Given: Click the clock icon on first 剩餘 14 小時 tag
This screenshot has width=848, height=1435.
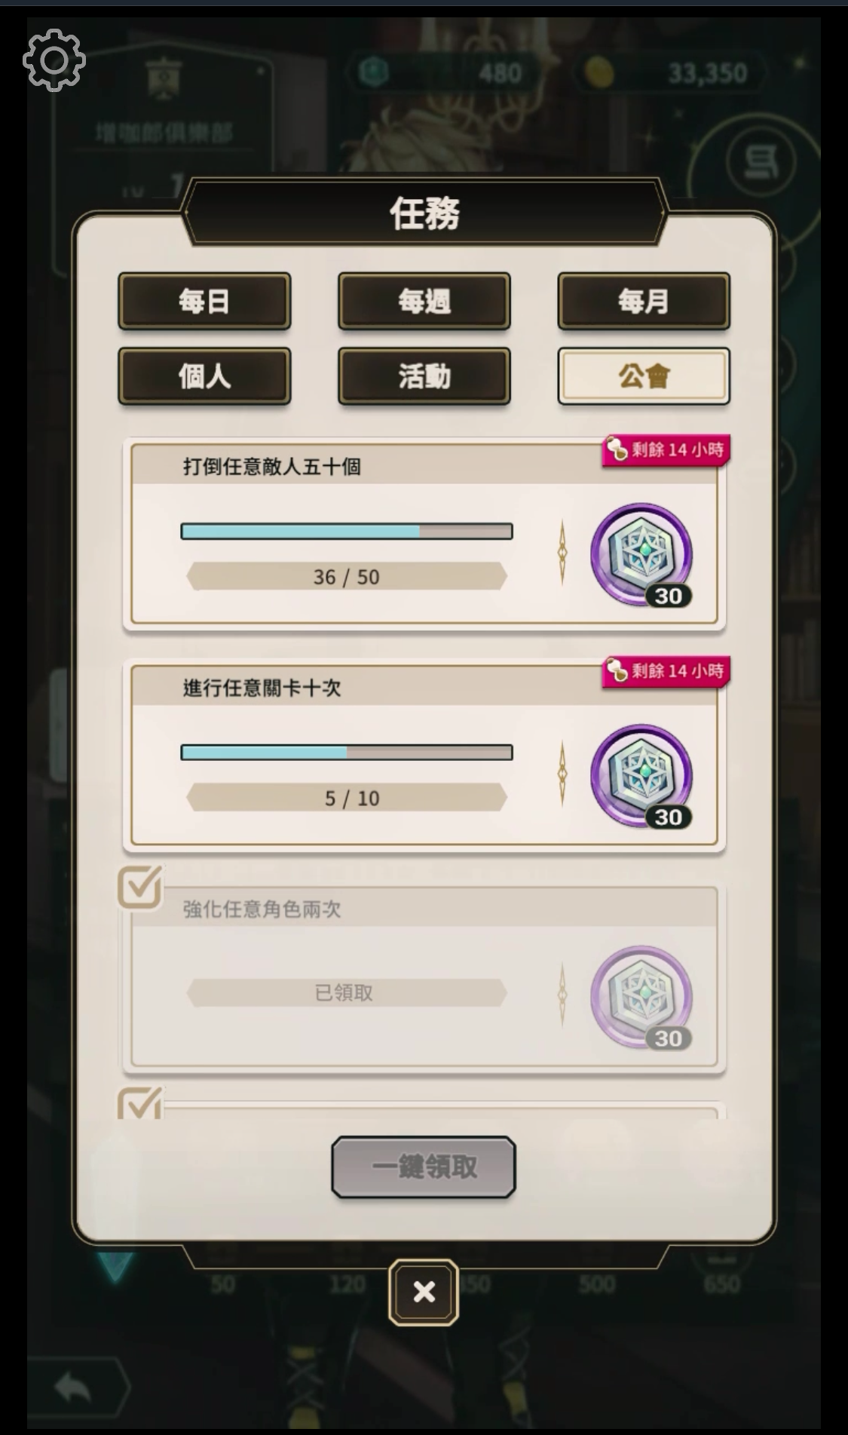Looking at the screenshot, I should coord(617,449).
